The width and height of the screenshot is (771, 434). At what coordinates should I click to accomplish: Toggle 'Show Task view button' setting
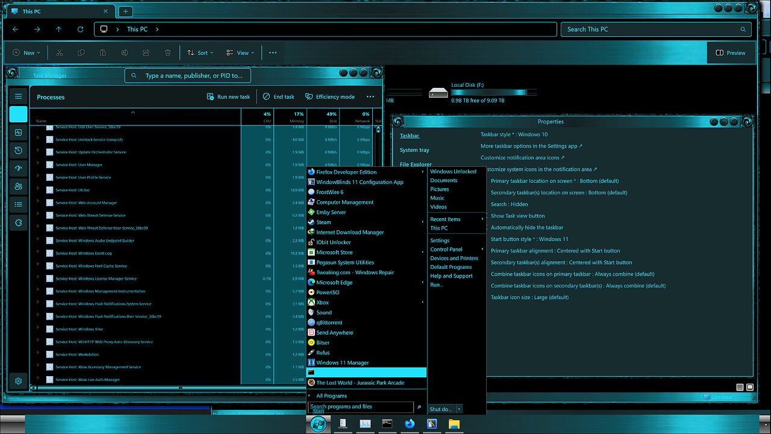(x=517, y=216)
